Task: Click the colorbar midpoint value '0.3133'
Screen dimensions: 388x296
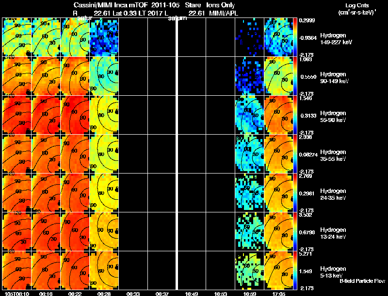Action: pos(308,116)
